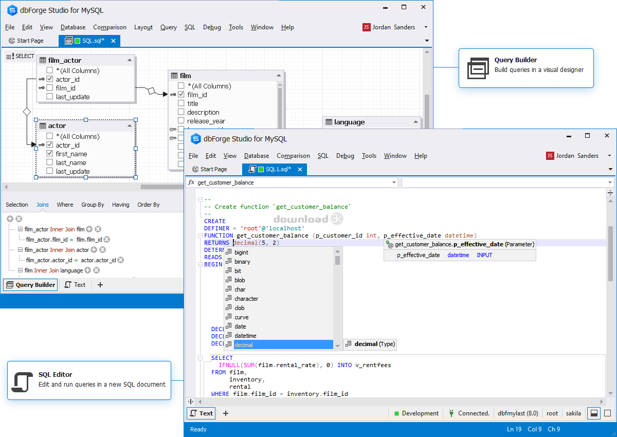Open Layout menu in back window
The width and height of the screenshot is (617, 437).
pyautogui.click(x=143, y=27)
